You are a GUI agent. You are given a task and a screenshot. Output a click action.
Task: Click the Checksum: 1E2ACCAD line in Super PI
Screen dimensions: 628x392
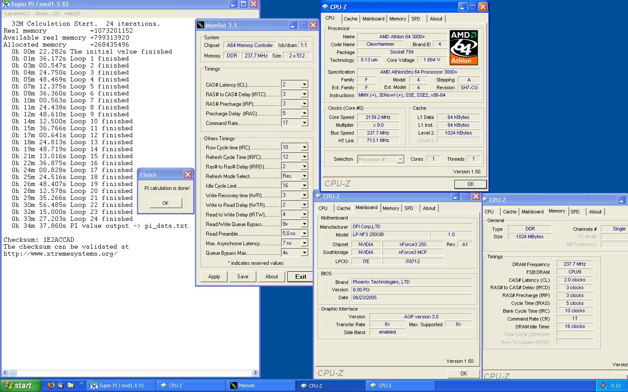[x=39, y=240]
